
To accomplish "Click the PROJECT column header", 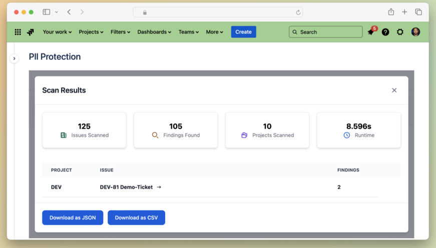I will (62, 170).
